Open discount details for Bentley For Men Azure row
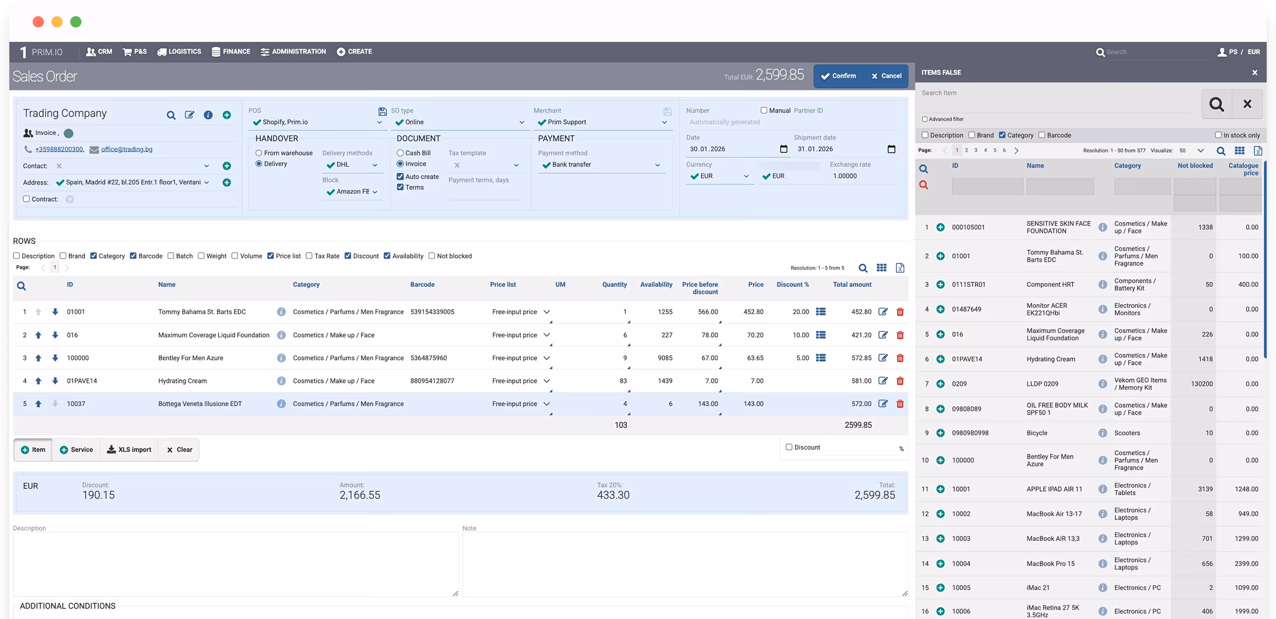This screenshot has height=619, width=1276. 821,358
